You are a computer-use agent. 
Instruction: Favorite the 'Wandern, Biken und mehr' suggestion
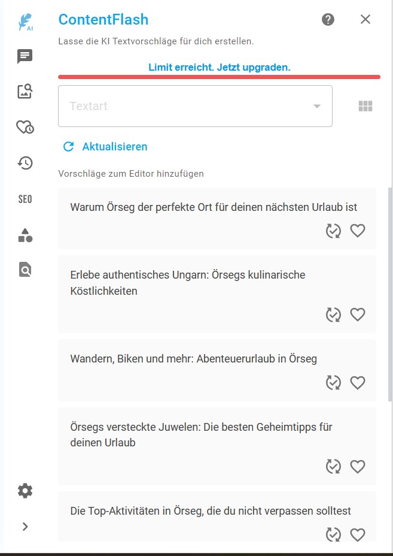[x=358, y=382]
